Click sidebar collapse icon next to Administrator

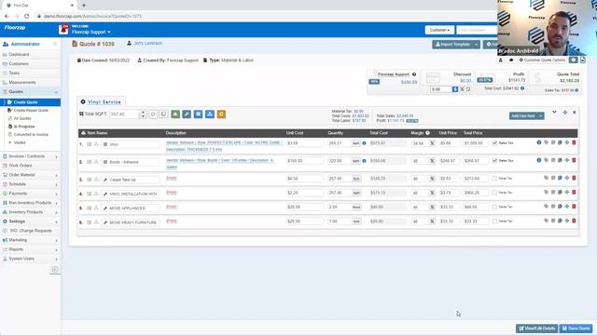coord(55,44)
